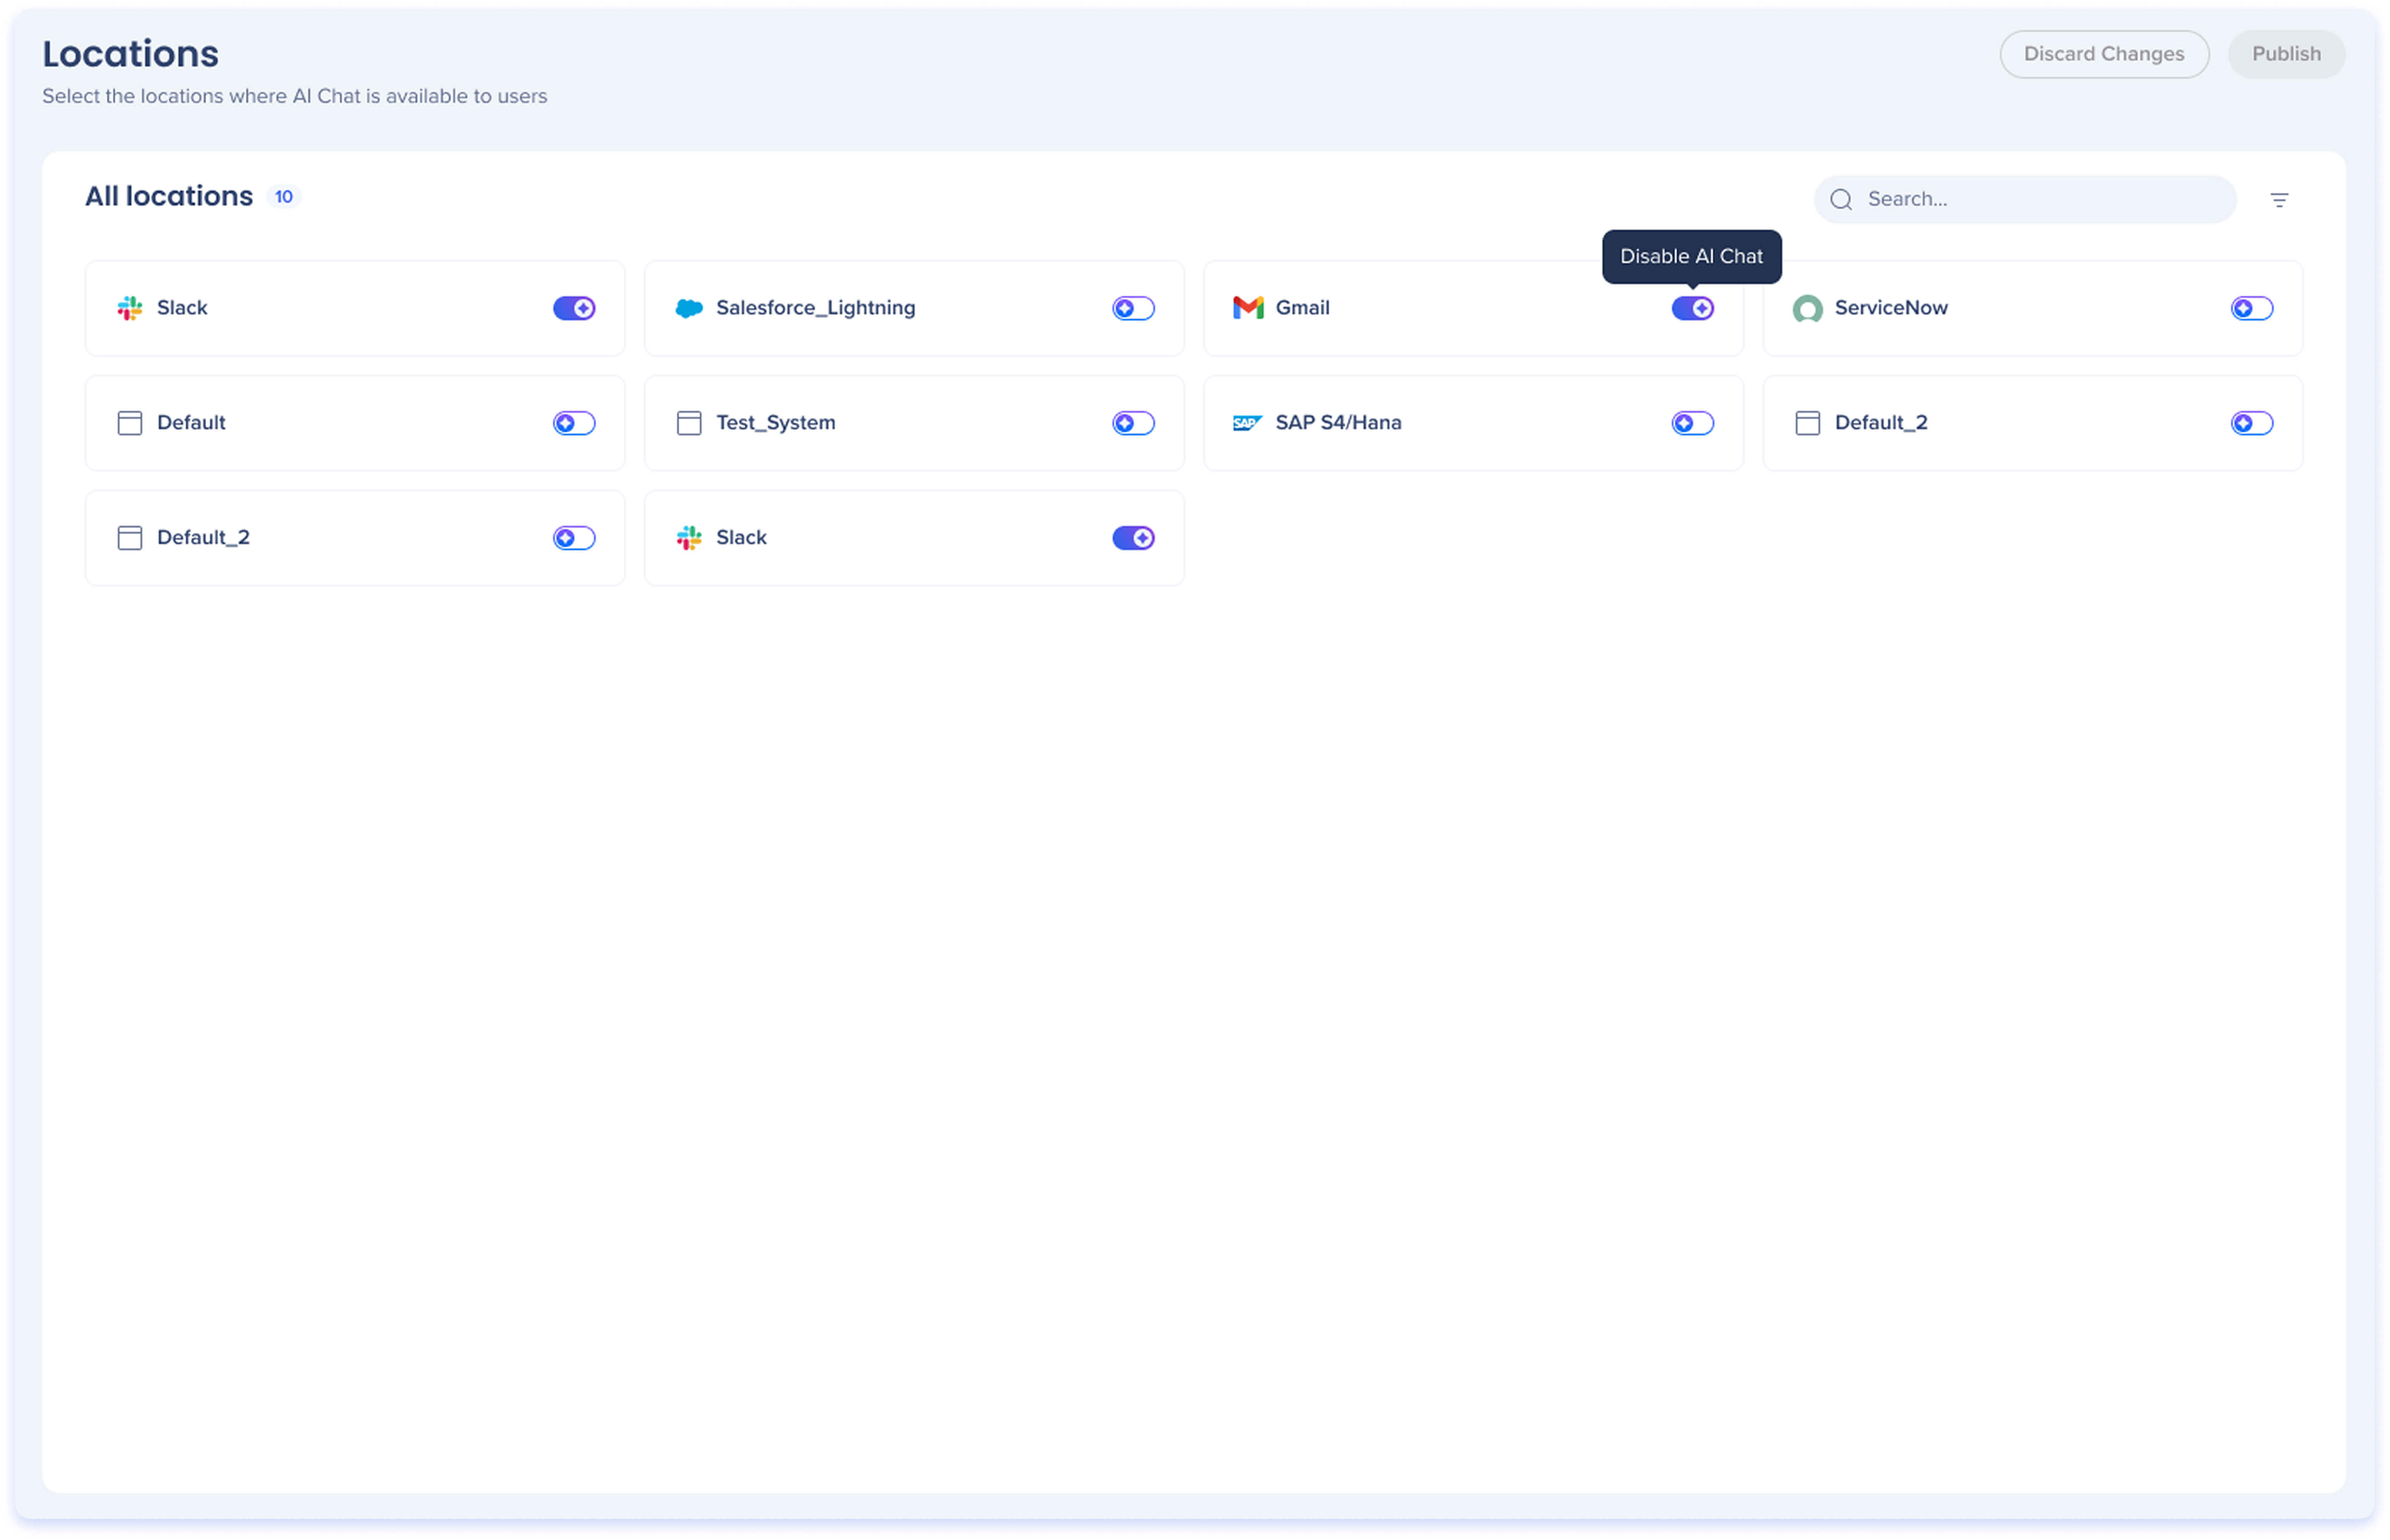
Task: Focus the Search locations field
Action: point(2024,199)
